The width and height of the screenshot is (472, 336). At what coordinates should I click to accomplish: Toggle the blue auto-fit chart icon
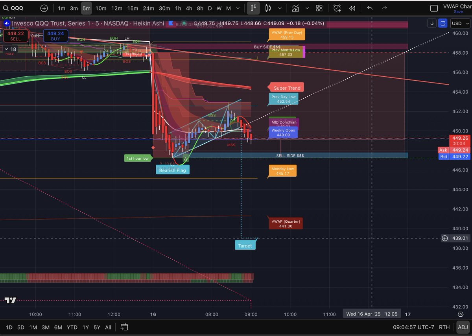pos(443,23)
